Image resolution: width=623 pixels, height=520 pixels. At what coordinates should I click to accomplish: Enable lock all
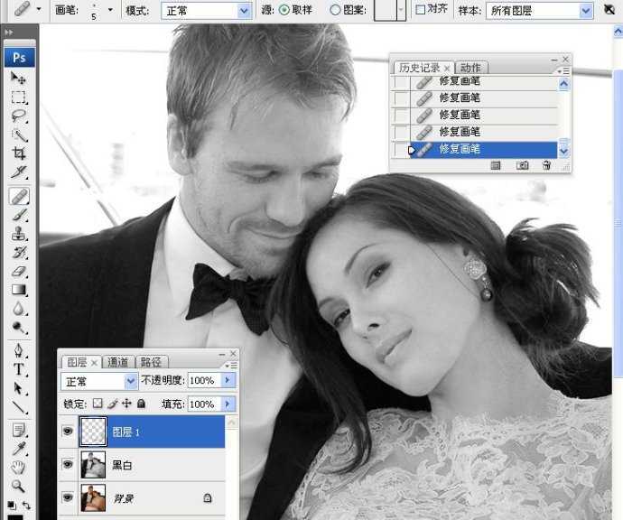pos(141,404)
